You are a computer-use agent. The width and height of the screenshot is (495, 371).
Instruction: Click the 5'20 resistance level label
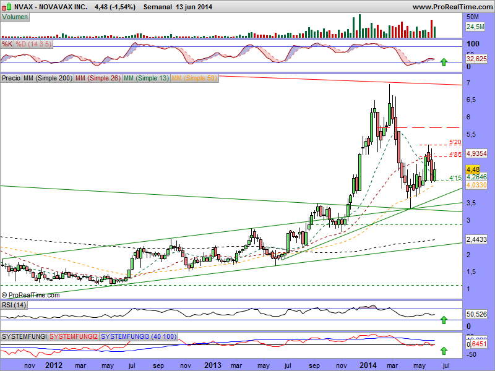click(x=455, y=142)
